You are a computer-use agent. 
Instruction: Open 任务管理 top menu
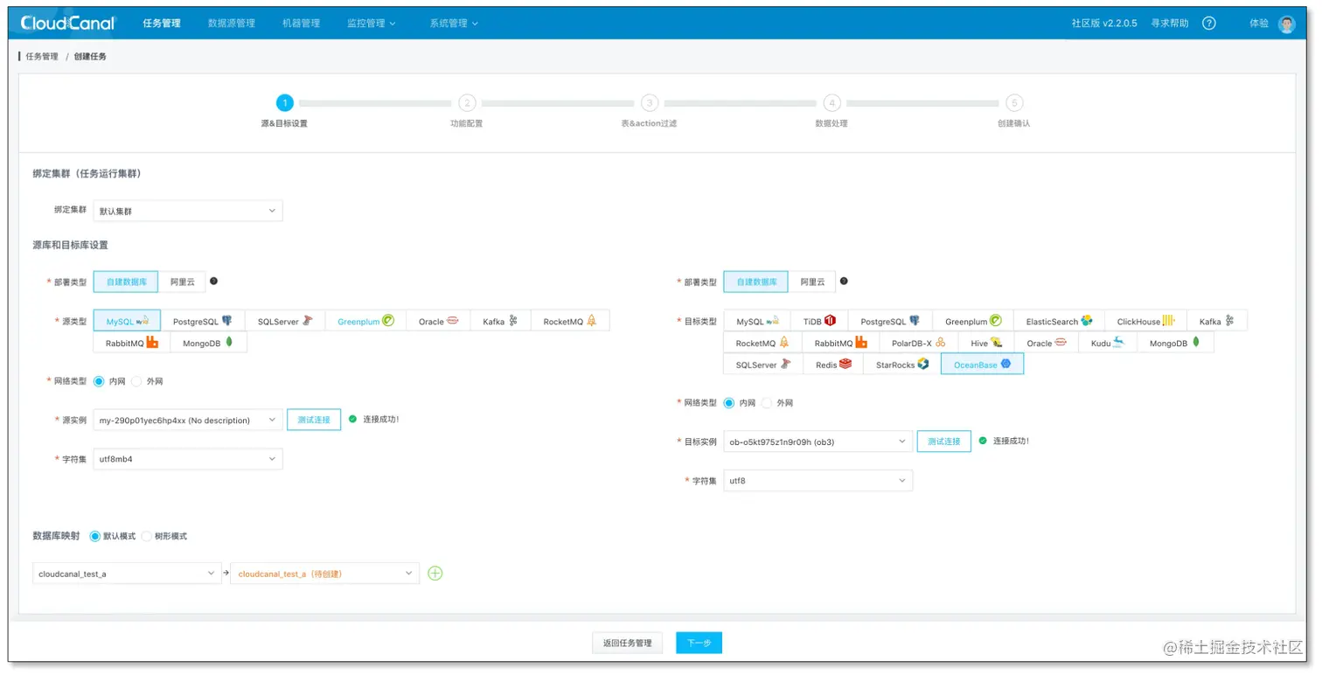162,24
